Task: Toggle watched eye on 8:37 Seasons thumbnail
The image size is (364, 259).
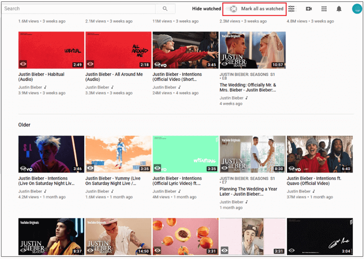Action: click(23, 250)
